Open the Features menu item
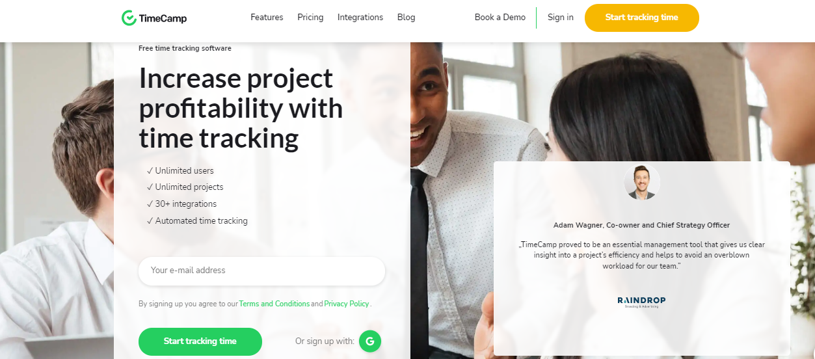815x359 pixels. point(267,18)
